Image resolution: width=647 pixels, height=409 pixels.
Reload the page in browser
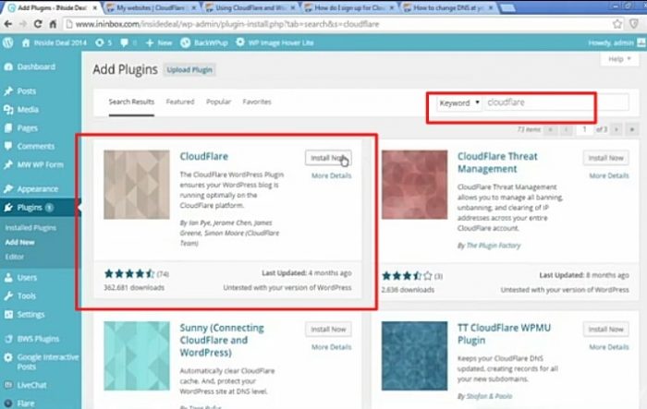(38, 24)
